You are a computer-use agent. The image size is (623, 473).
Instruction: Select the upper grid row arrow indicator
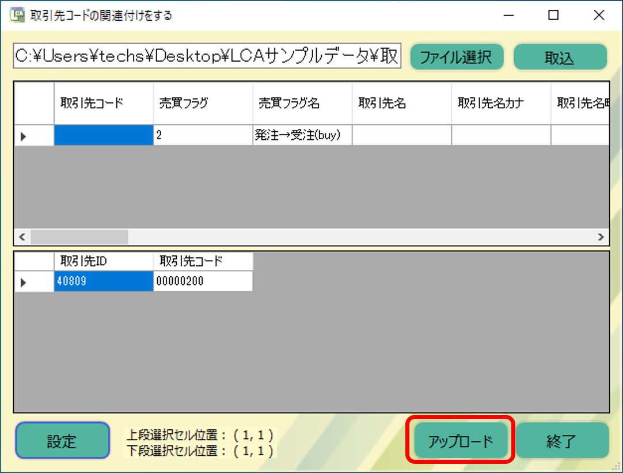pos(24,136)
